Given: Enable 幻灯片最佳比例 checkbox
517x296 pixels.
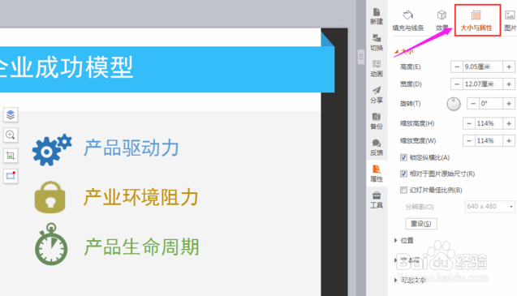Looking at the screenshot, I should [403, 190].
